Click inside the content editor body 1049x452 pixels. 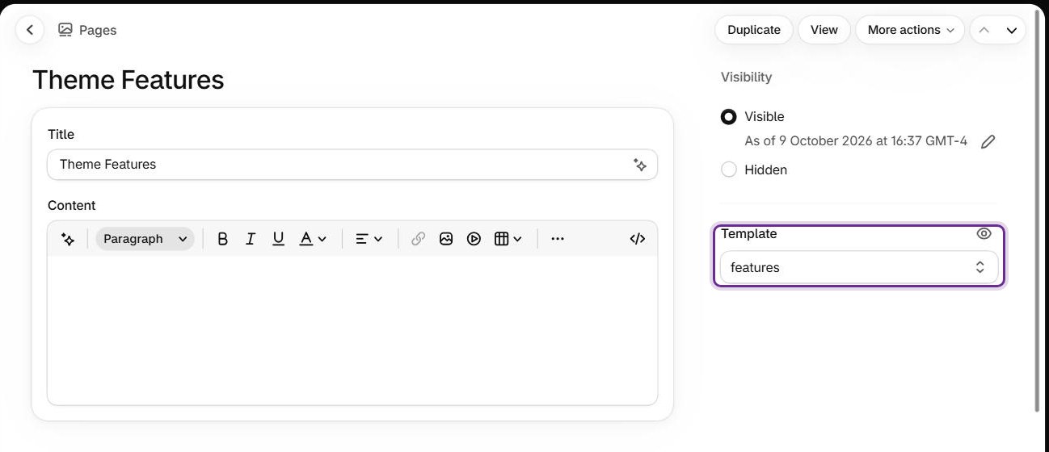coord(352,330)
